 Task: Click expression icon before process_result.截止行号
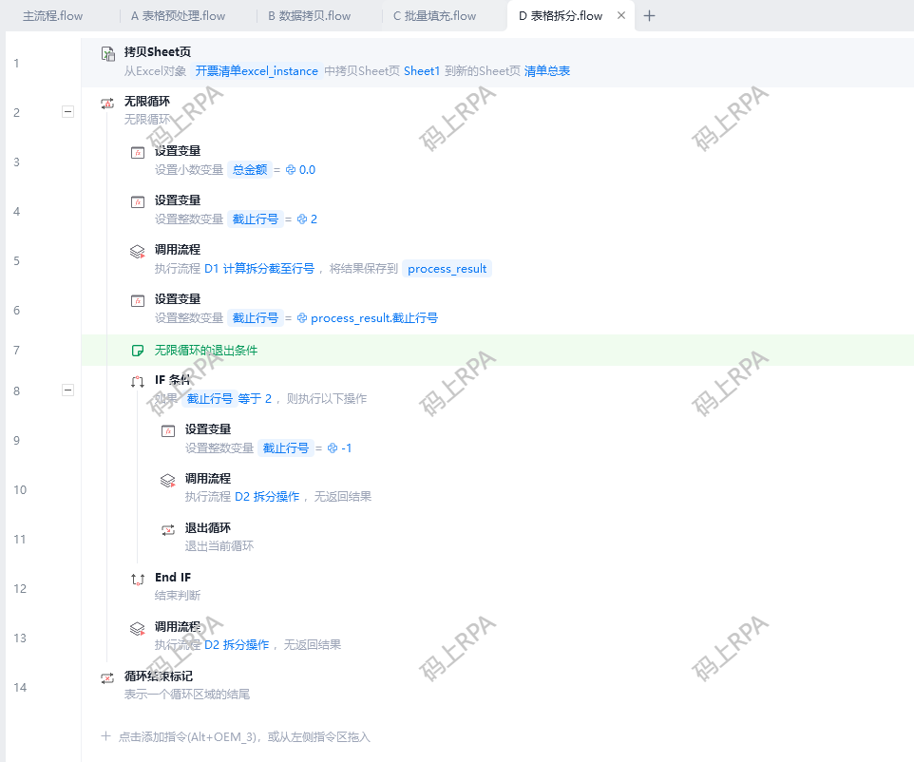click(x=302, y=317)
